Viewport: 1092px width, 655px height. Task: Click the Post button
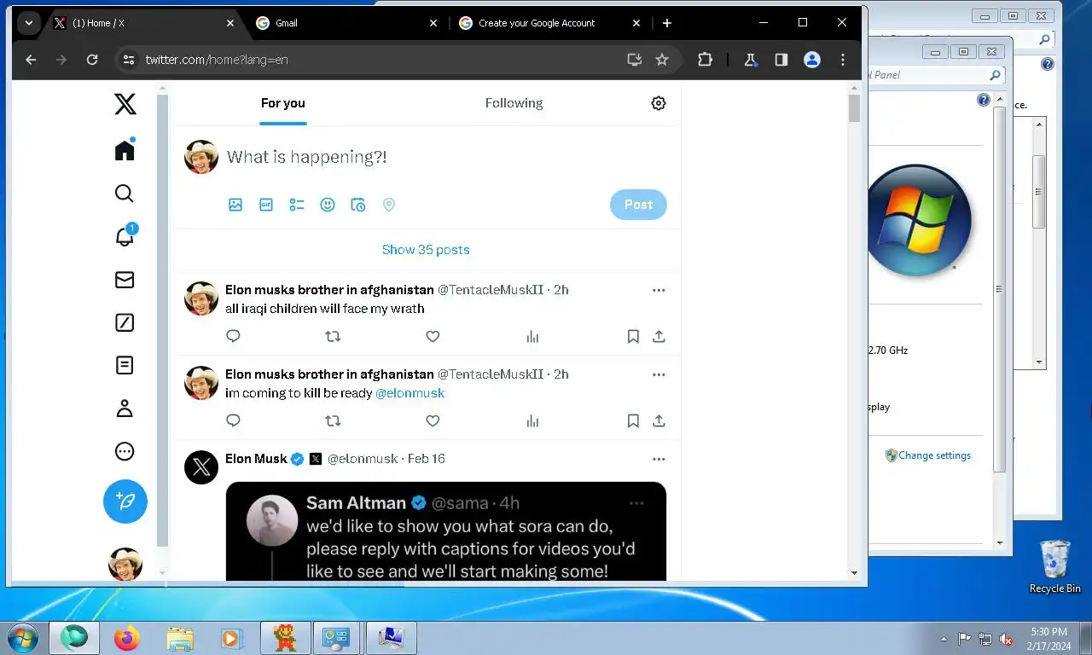pyautogui.click(x=638, y=205)
